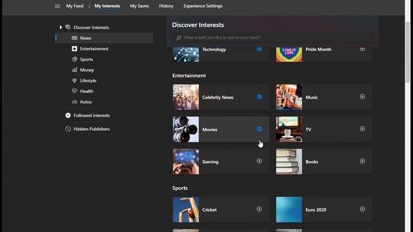Unfollow Celebrity News via blue checkmark

[259, 97]
